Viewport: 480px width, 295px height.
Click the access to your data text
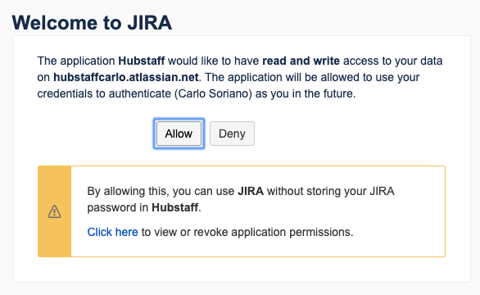tap(392, 61)
